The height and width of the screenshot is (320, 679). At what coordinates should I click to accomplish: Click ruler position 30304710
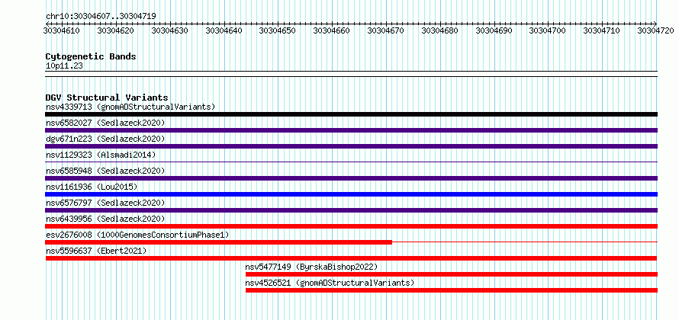tap(602, 30)
